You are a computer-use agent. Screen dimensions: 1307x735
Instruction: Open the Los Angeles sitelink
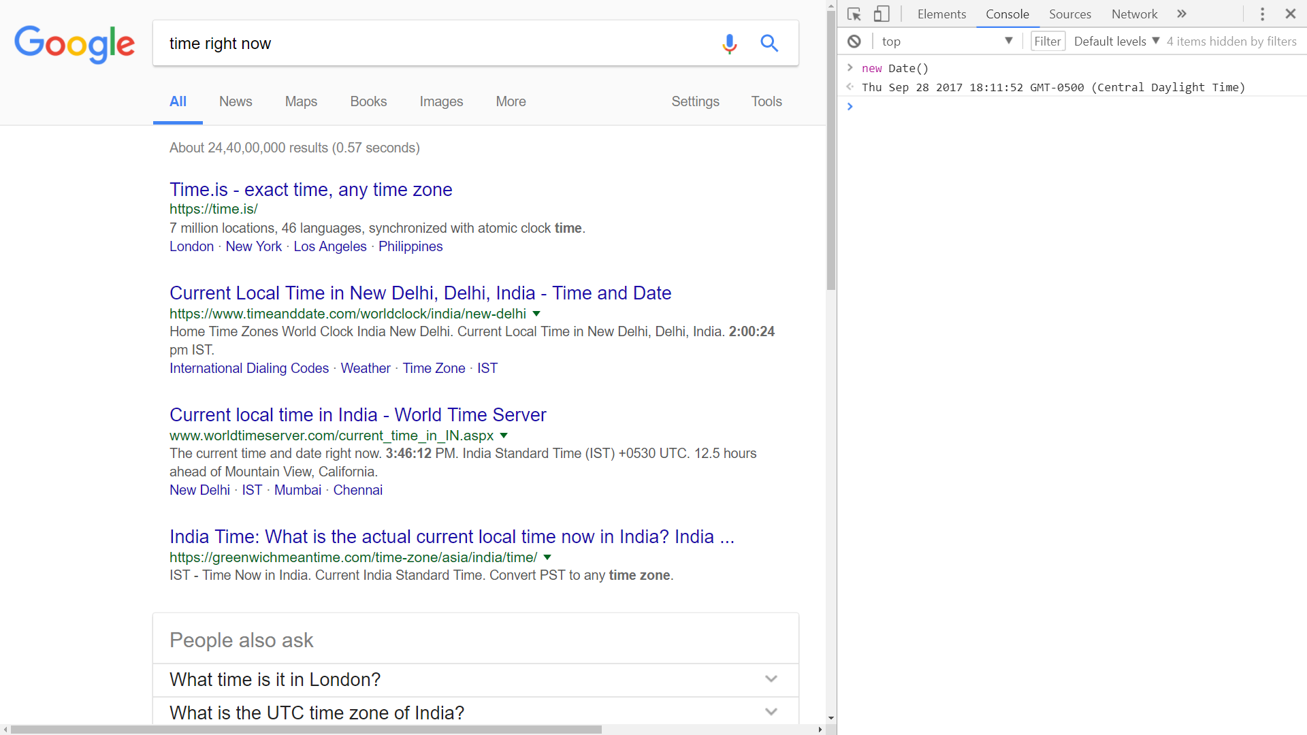(x=330, y=247)
